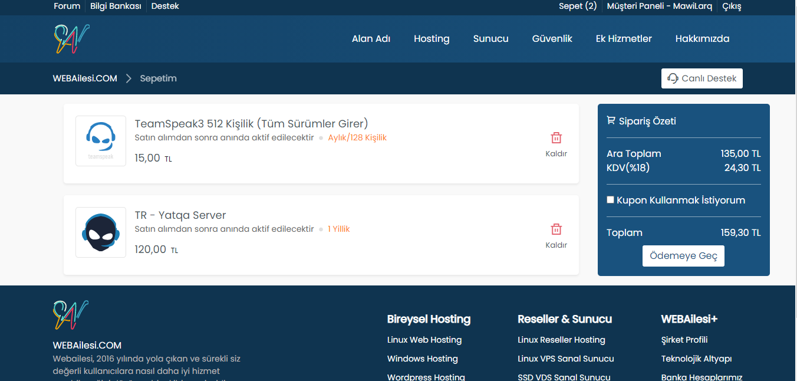The width and height of the screenshot is (797, 381).
Task: Open Linux Reseller Hosting footer link
Action: tap(561, 340)
